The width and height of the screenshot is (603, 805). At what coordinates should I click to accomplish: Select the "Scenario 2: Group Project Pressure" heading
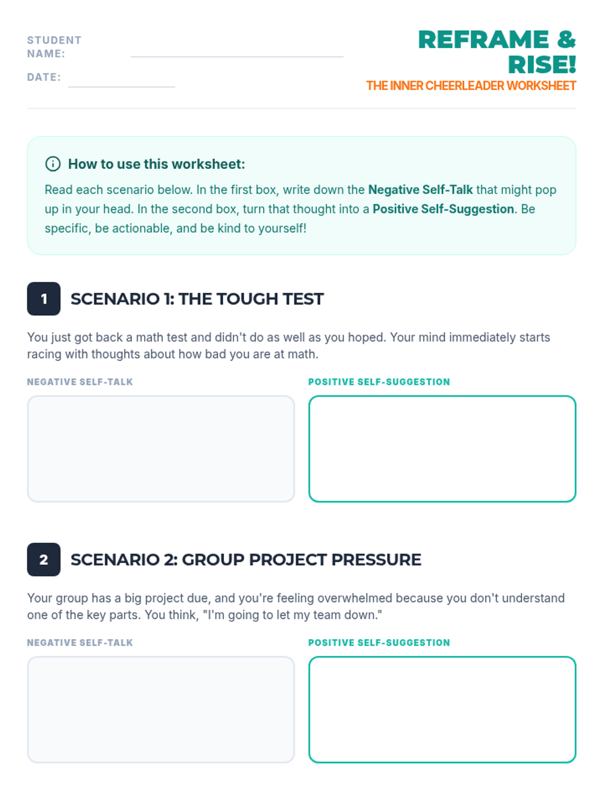246,559
